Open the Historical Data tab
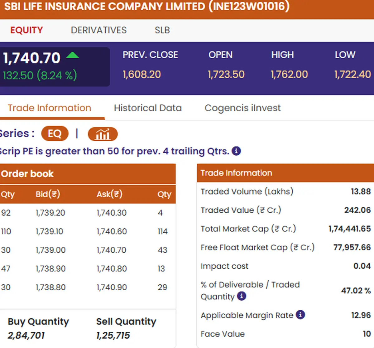 click(148, 108)
